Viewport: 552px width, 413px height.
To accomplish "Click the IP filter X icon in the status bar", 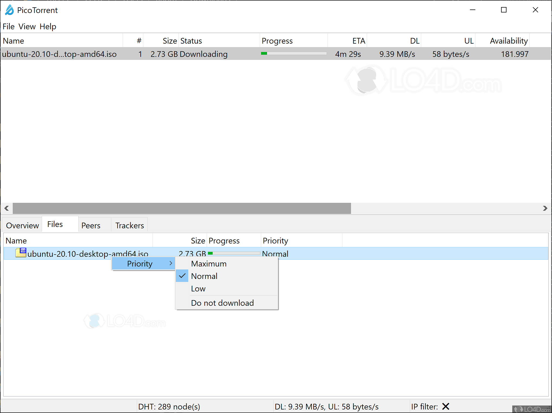I will [446, 406].
